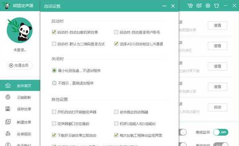The image size is (239, 146).
Task: Check 软件靠边自动隐藏 option
Action: (x=116, y=112)
